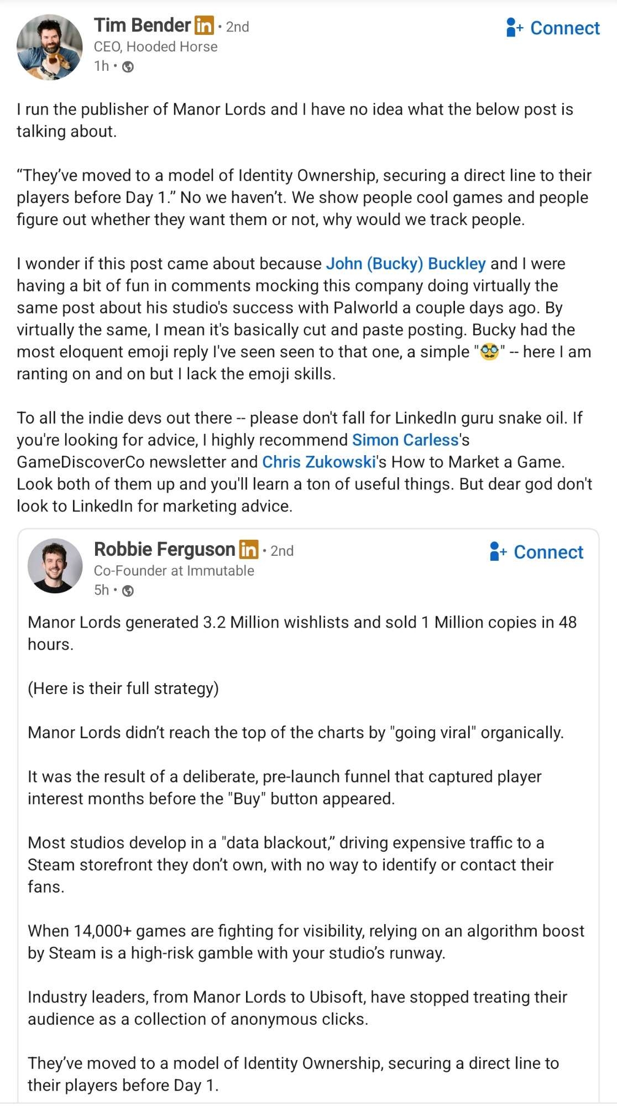Viewport: 617px width, 1106px height.
Task: Click the "5h" timestamp on Robbie's post
Action: 101,591
